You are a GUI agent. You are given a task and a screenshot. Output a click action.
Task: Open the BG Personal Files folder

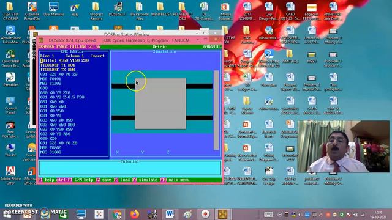[139, 11]
